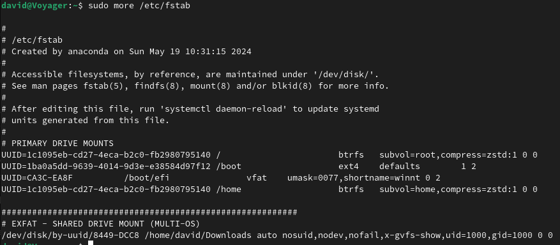Click the /home/david/Downloads mount path
This screenshot has height=245, width=560.
pyautogui.click(x=201, y=235)
